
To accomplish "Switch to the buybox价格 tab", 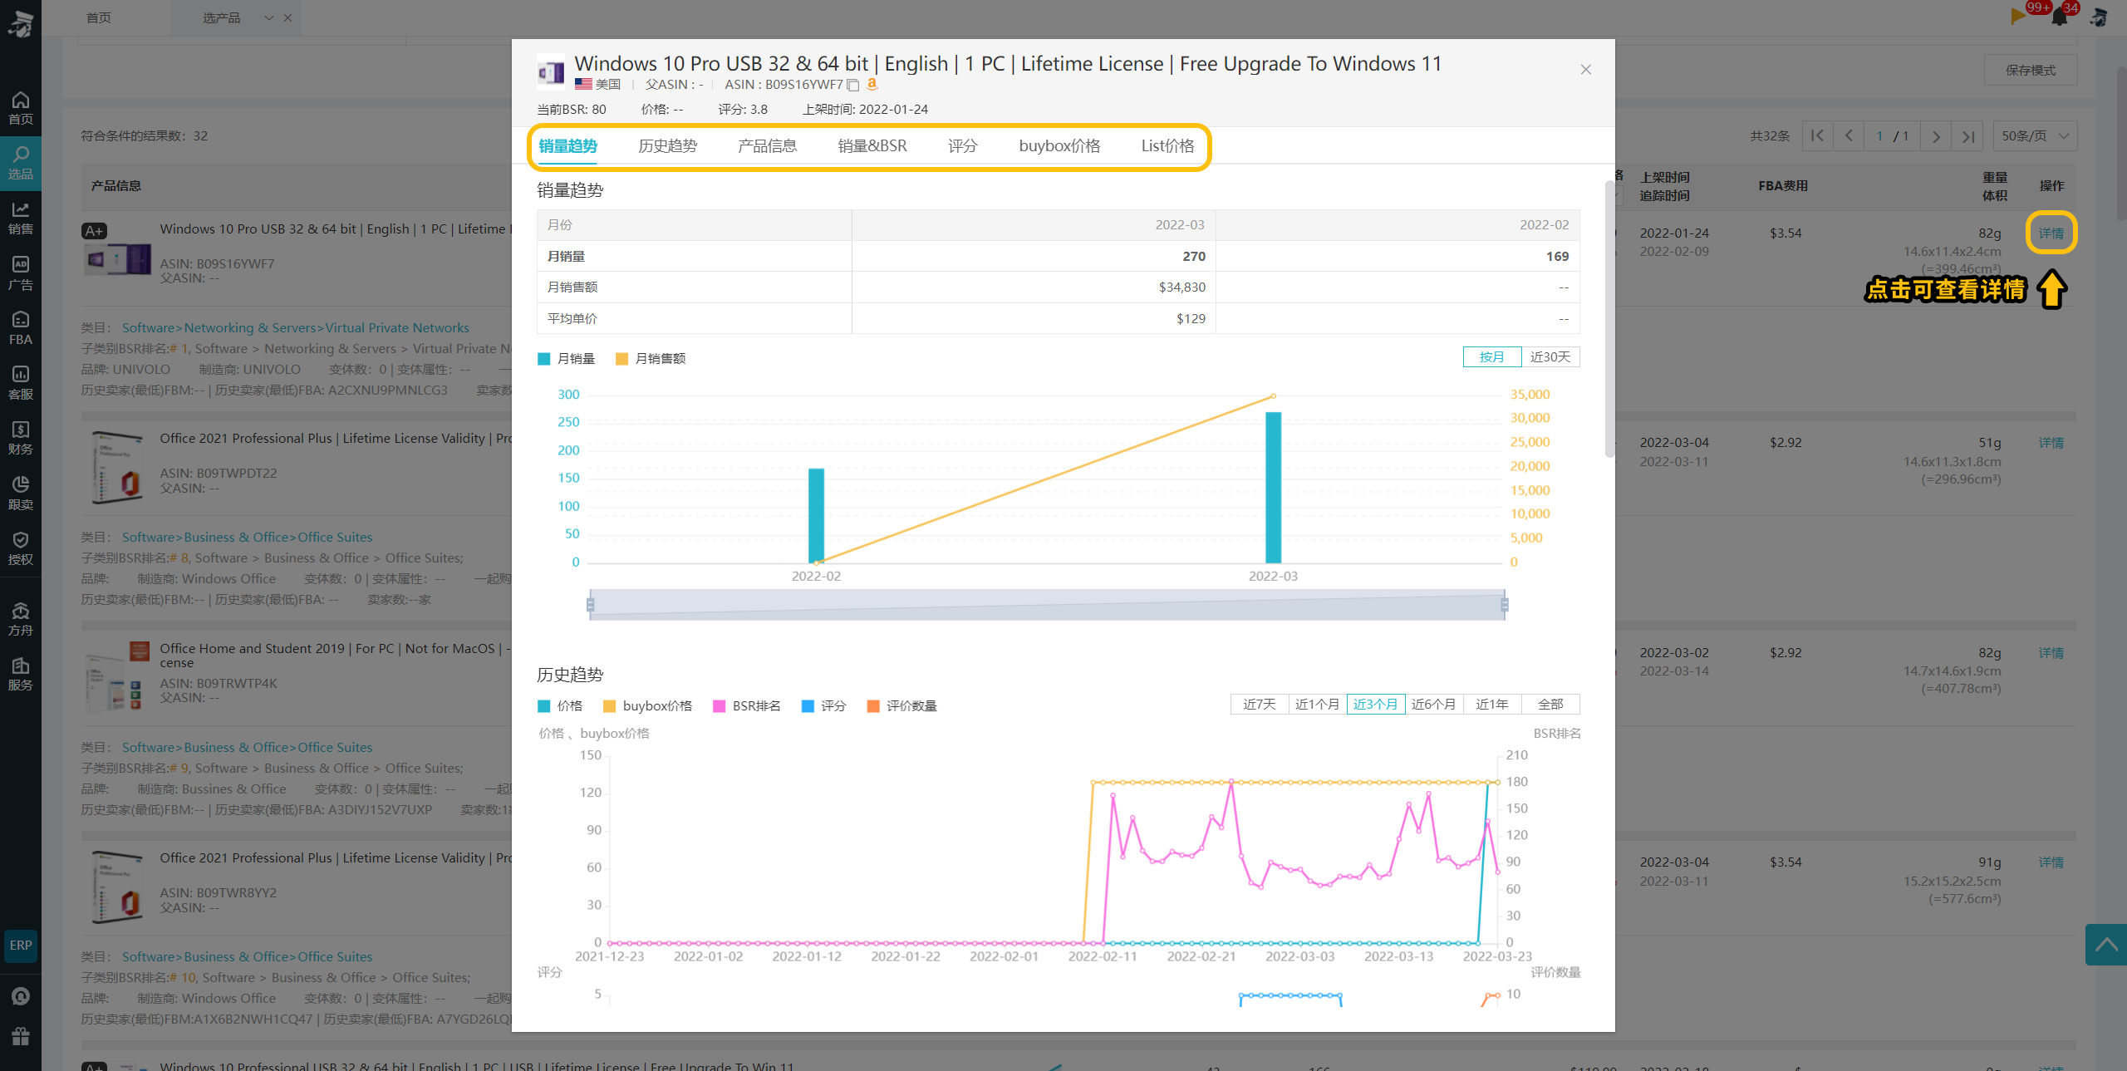I will [1059, 146].
